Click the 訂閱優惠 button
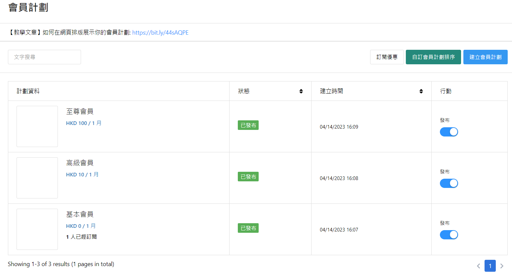The width and height of the screenshot is (512, 272). (x=387, y=57)
